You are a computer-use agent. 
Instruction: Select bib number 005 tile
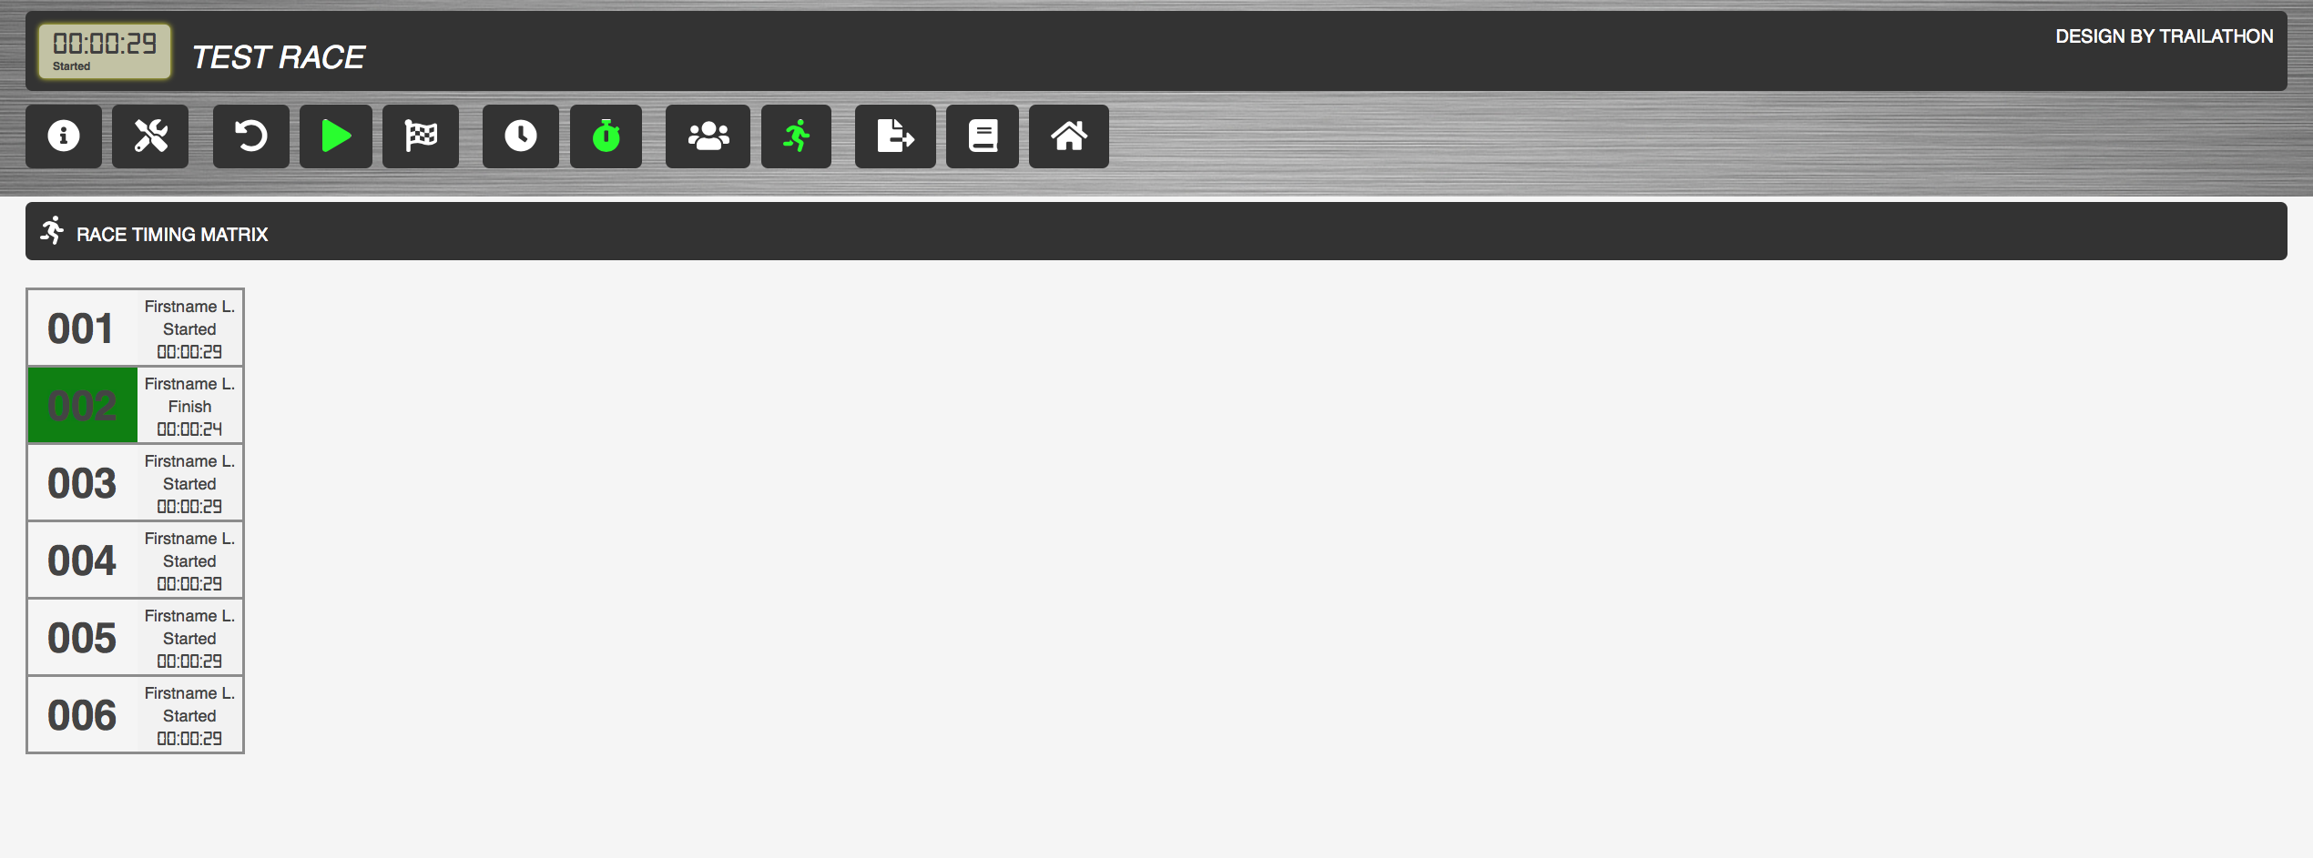(136, 638)
